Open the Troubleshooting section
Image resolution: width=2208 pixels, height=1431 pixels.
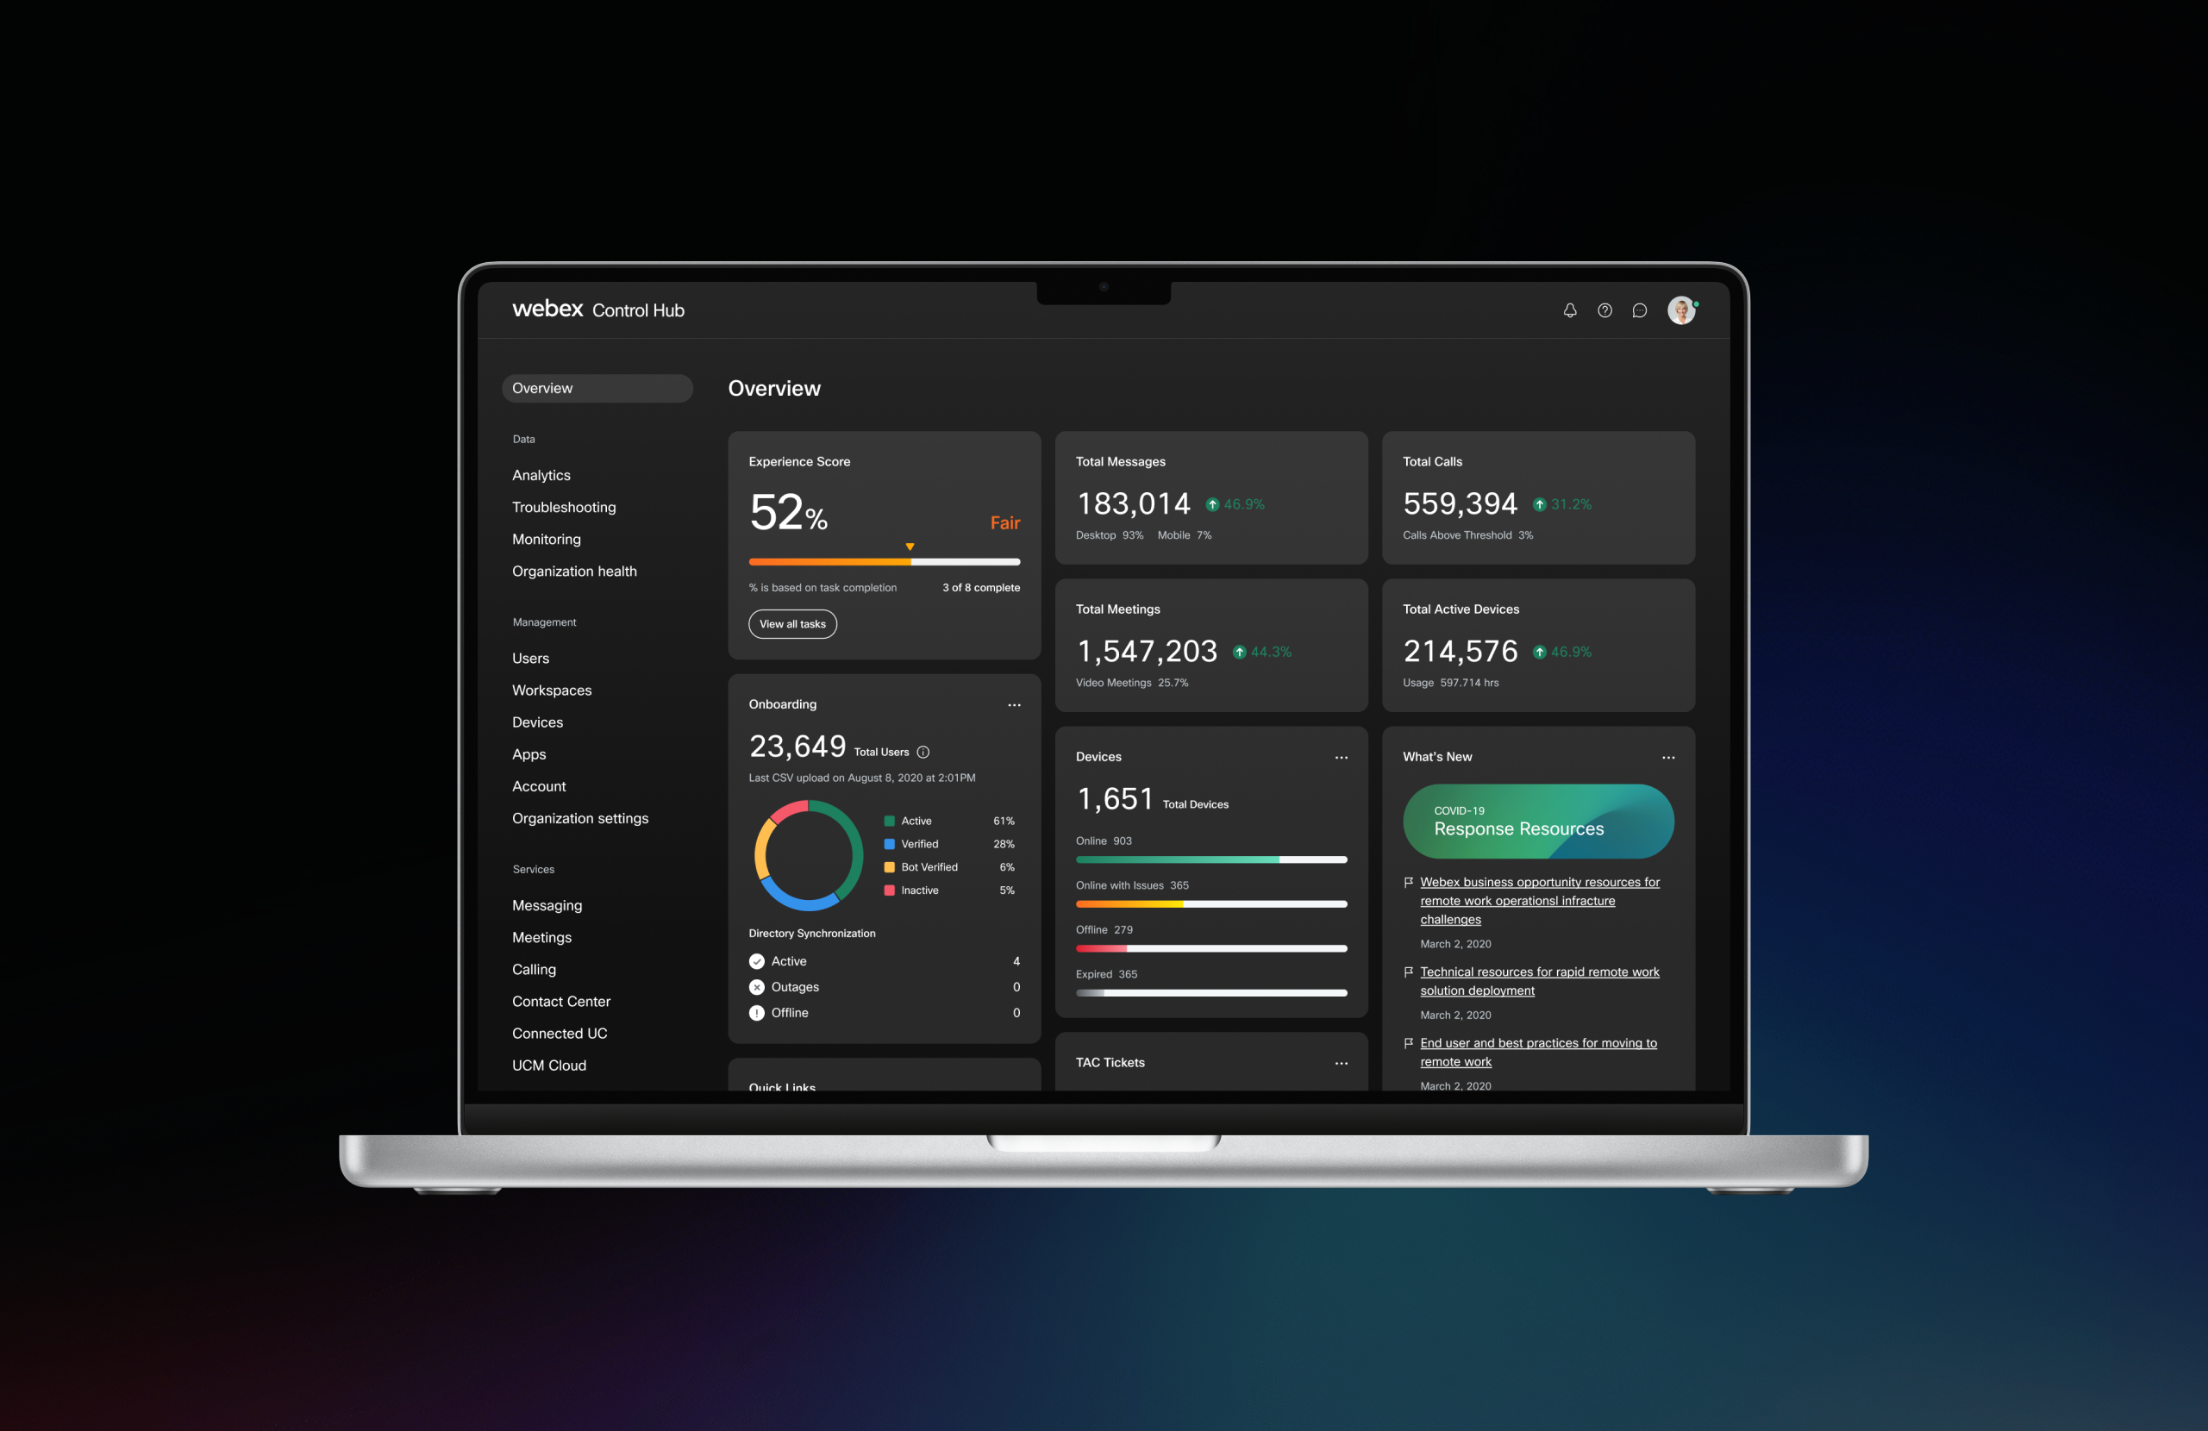point(563,507)
